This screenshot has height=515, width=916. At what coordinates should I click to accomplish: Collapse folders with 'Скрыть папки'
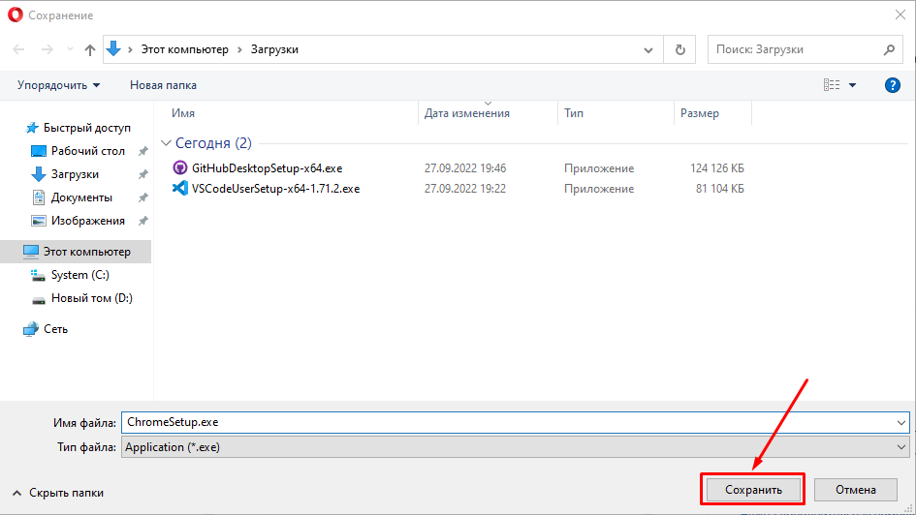point(58,493)
